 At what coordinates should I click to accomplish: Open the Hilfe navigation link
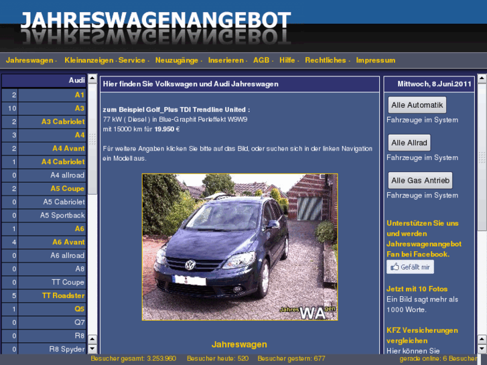(287, 60)
